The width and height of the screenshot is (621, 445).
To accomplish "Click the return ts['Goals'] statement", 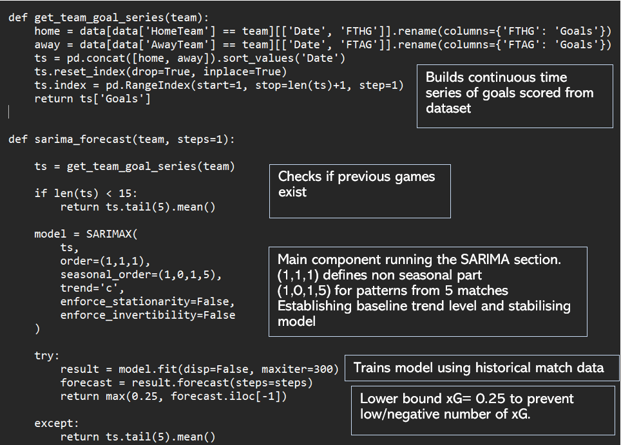I will [x=92, y=99].
